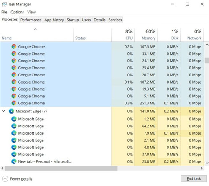Switch to the Startup tab
Screen dimensions: 209x186
(x=73, y=20)
